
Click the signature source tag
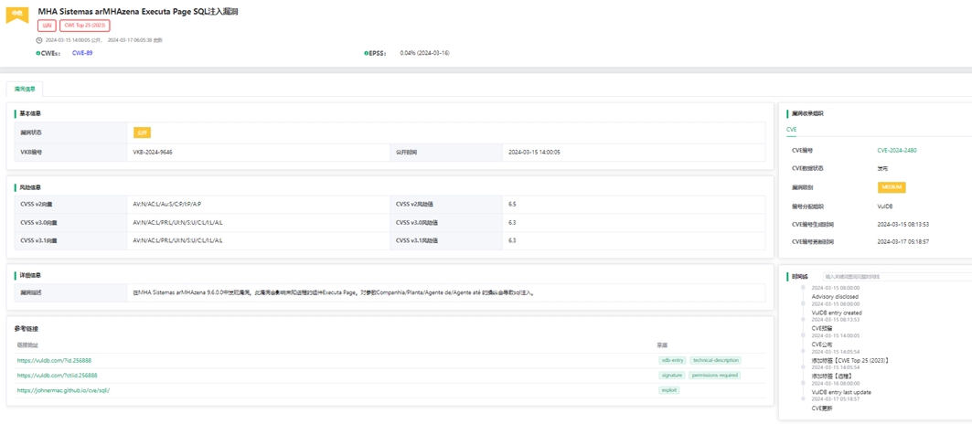pos(672,375)
